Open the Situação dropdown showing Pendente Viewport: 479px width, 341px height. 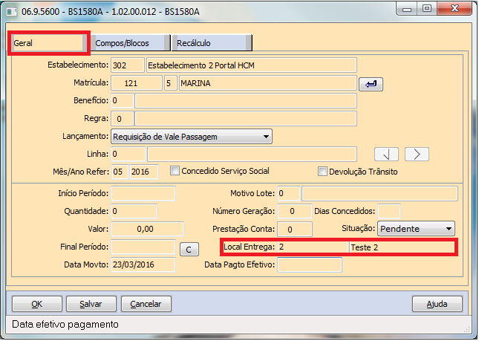pos(416,228)
